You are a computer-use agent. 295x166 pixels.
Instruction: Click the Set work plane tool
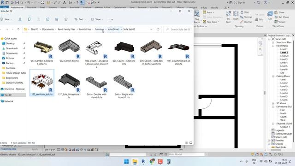coord(270,15)
